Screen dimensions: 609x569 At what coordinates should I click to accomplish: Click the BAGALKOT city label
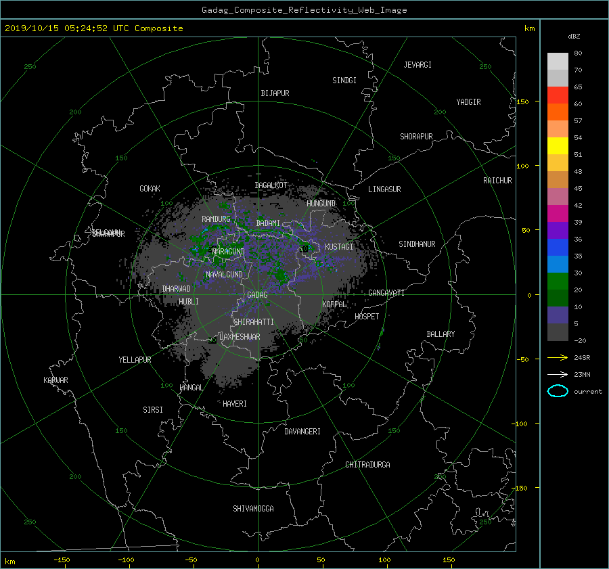tap(271, 185)
